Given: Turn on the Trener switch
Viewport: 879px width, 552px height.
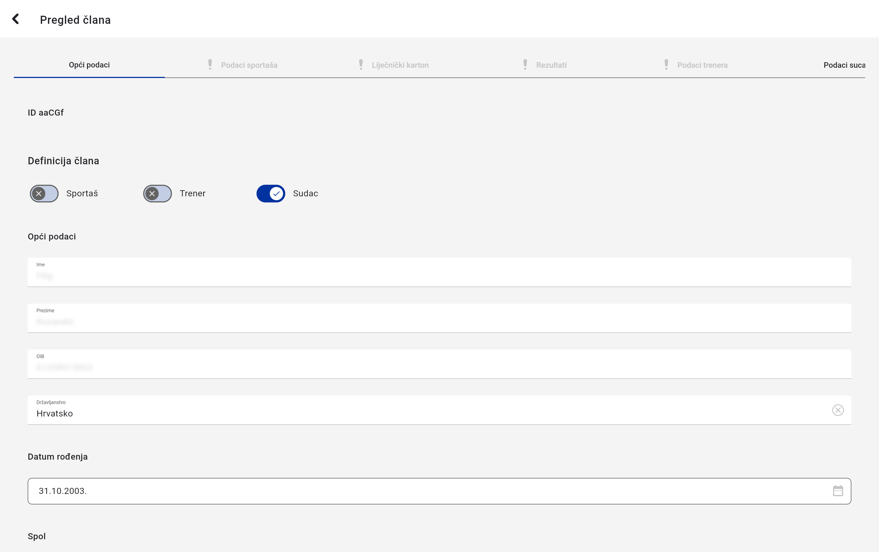Looking at the screenshot, I should [157, 194].
